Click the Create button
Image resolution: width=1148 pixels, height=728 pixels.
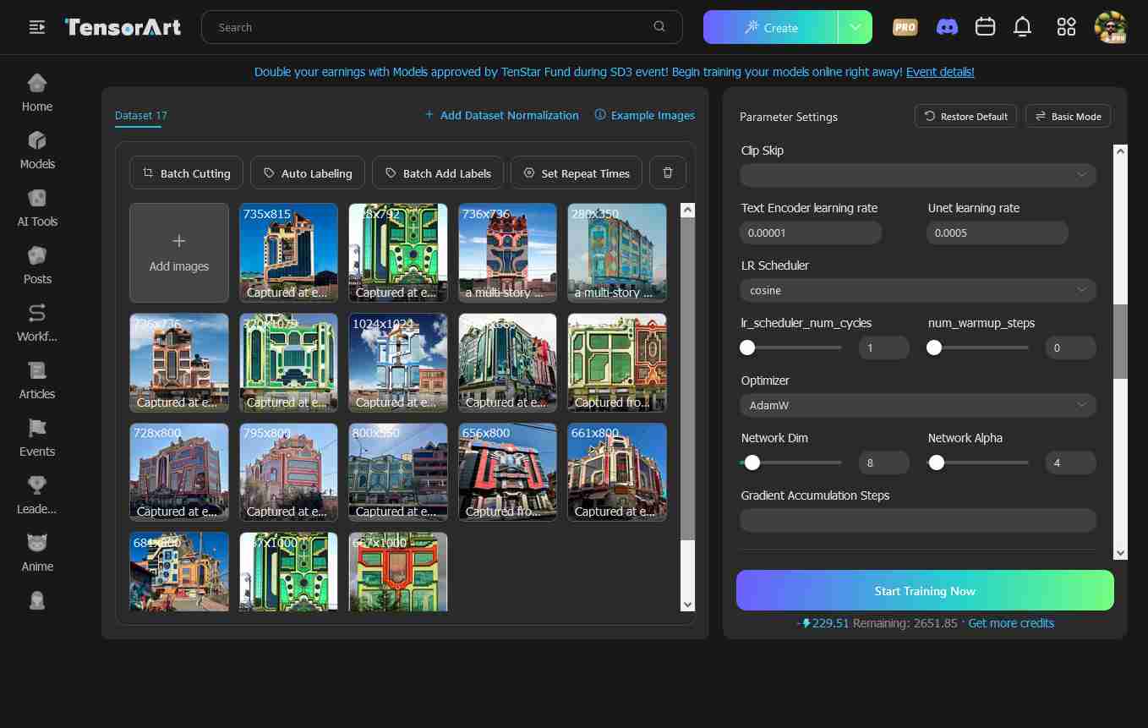[x=771, y=27]
